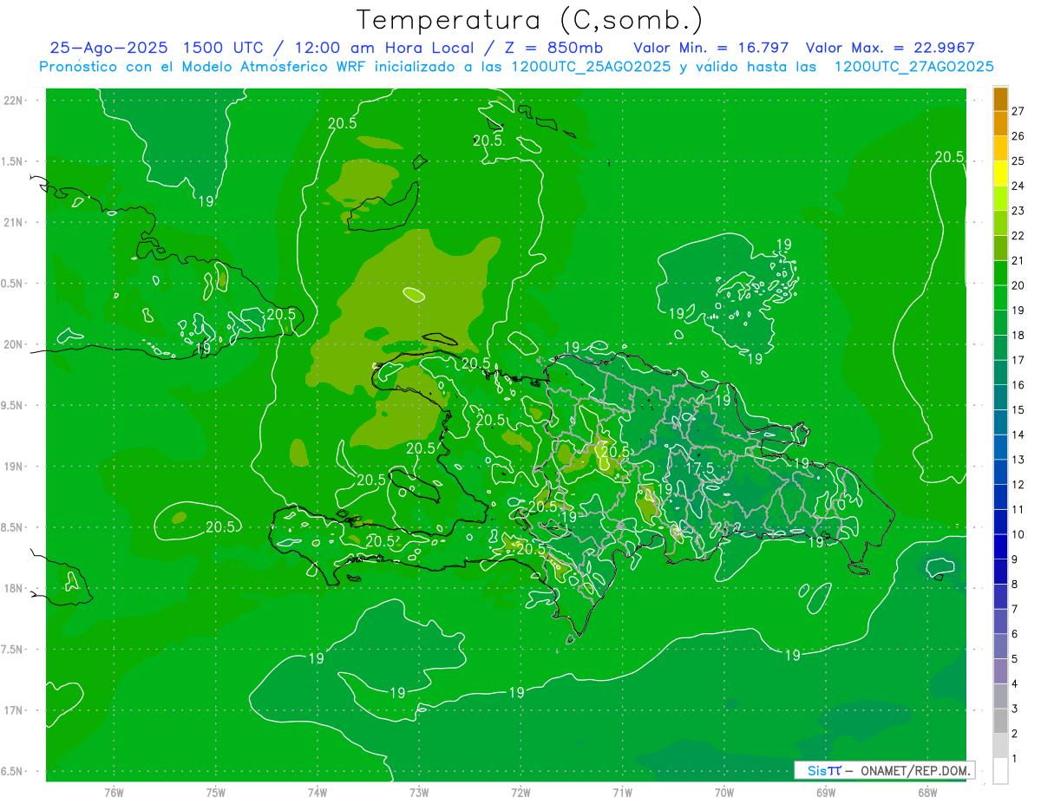This screenshot has height=804, width=1041.
Task: Click the bright yellow swatch between 24 and 25
Action: (1000, 173)
